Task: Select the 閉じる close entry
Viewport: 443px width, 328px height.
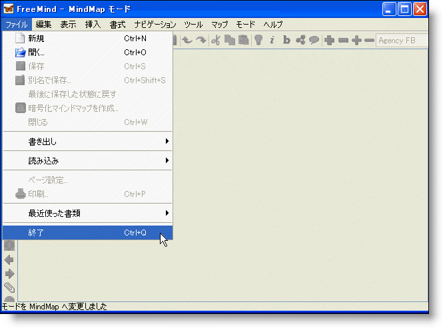Action: pos(87,122)
